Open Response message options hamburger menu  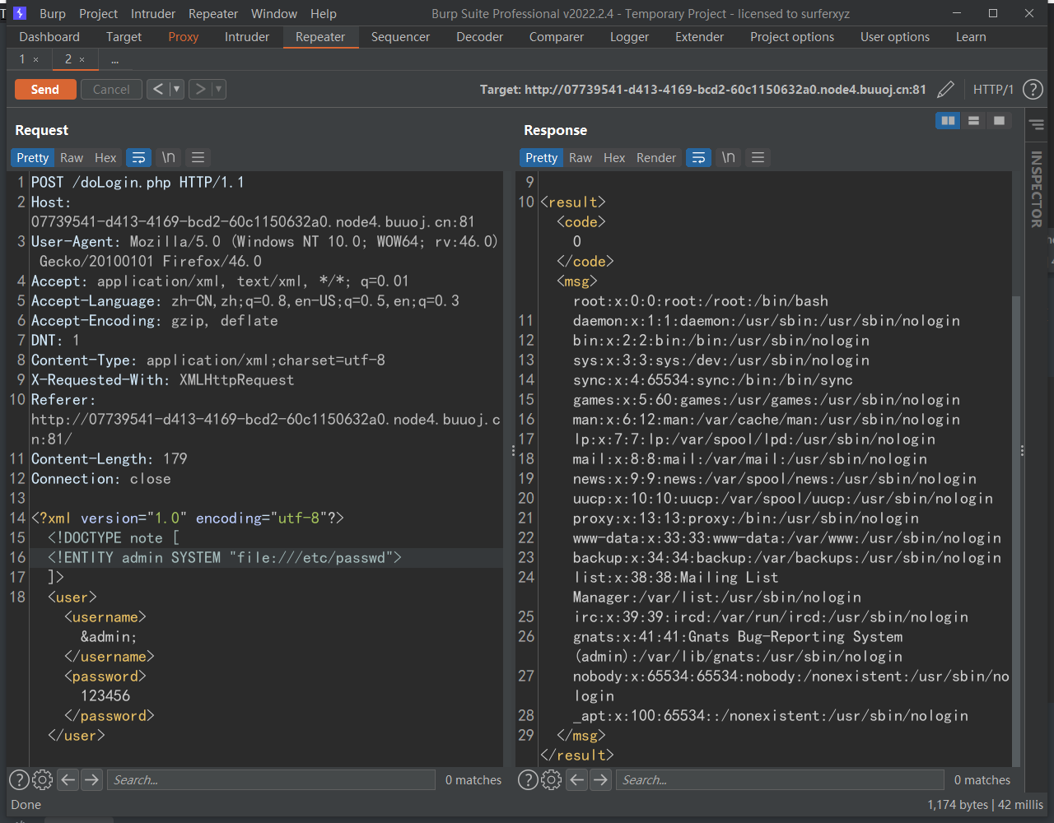pyautogui.click(x=758, y=158)
